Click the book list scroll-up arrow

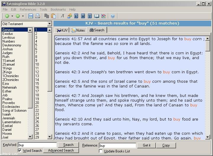coord(30,30)
